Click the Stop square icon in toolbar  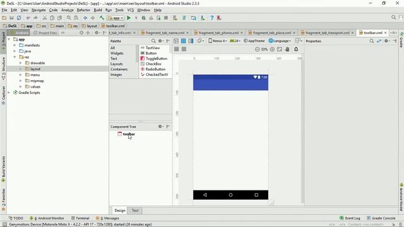(x=166, y=18)
